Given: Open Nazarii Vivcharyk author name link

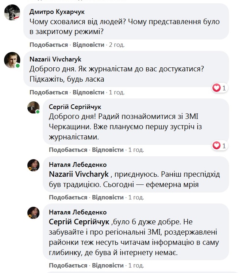Looking at the screenshot, I should (55, 59).
